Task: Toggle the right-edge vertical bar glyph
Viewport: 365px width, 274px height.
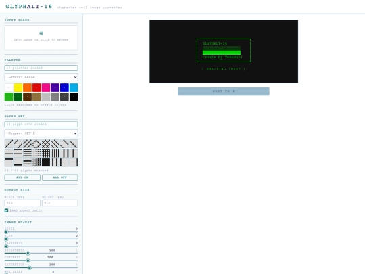Action: pos(74,162)
